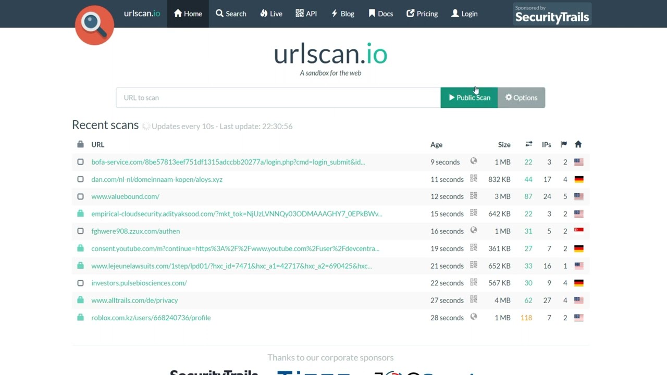Viewport: 667px width, 375px height.
Task: Click the insecure icon for bofa-service.com row
Action: (80, 162)
